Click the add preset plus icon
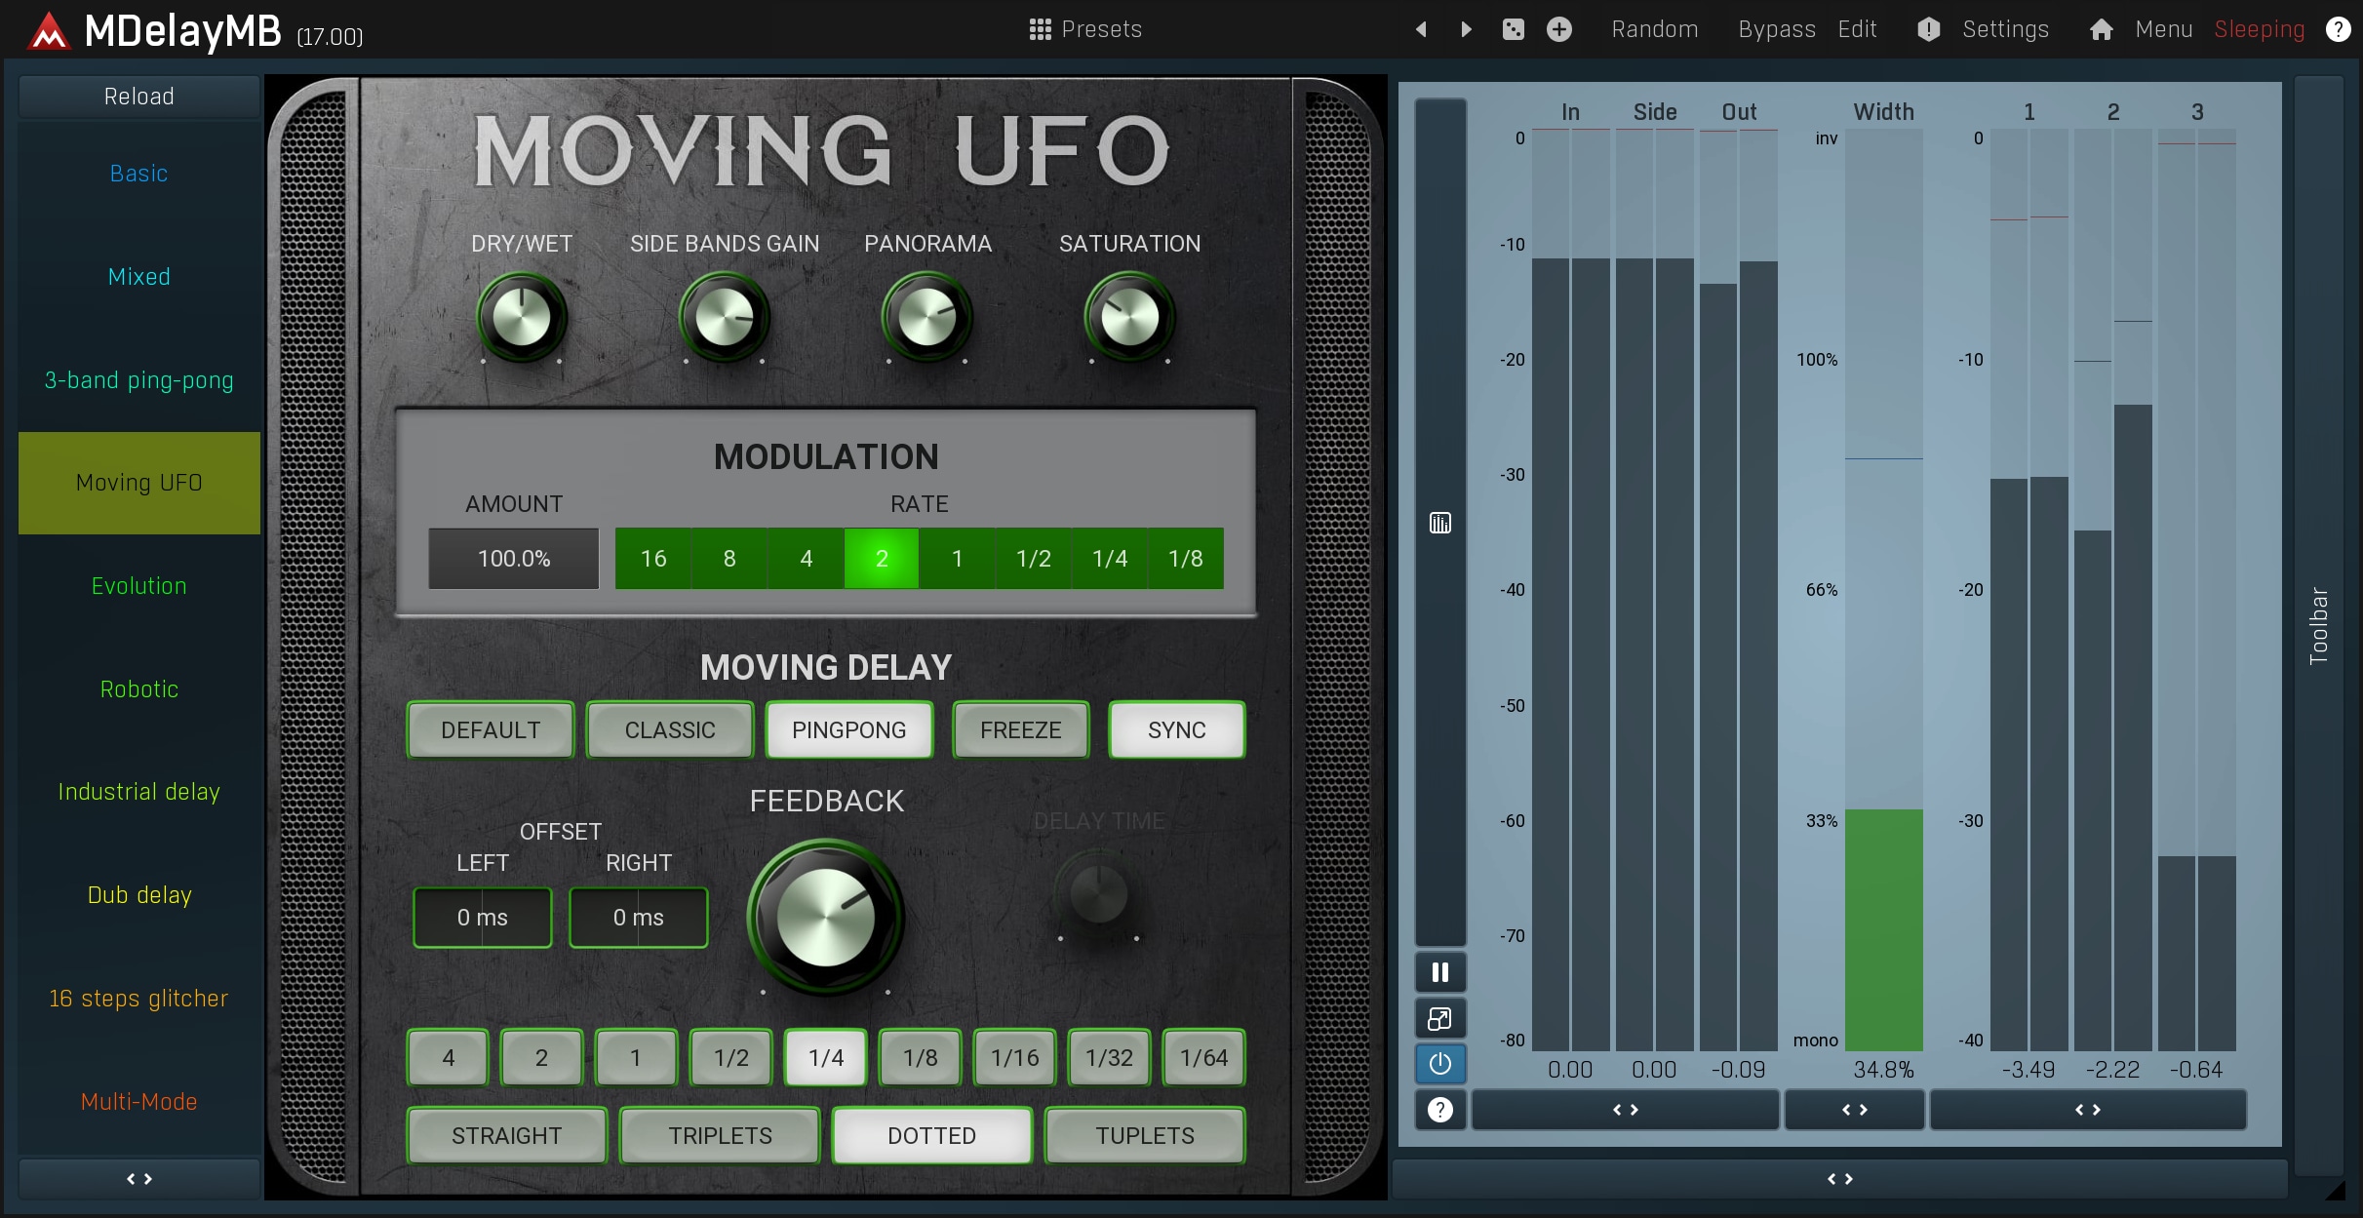This screenshot has width=2363, height=1218. click(1559, 29)
